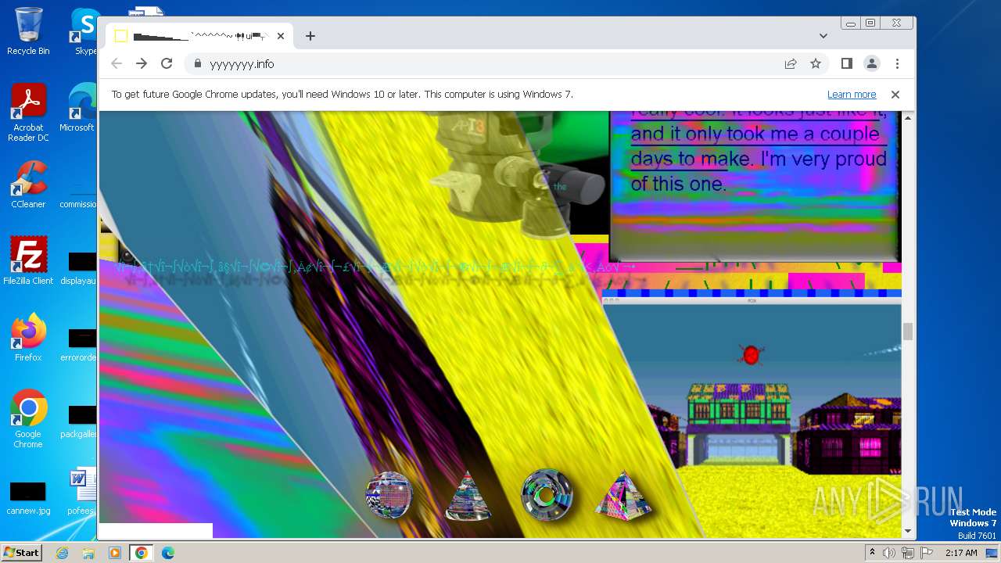Image resolution: width=1001 pixels, height=563 pixels.
Task: Click the garbled cyan glyph text link
Action: click(x=375, y=267)
